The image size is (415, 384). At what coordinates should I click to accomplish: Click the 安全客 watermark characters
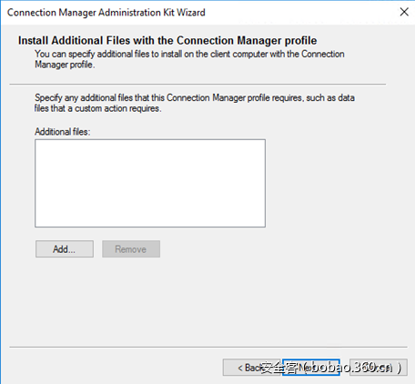point(278,368)
